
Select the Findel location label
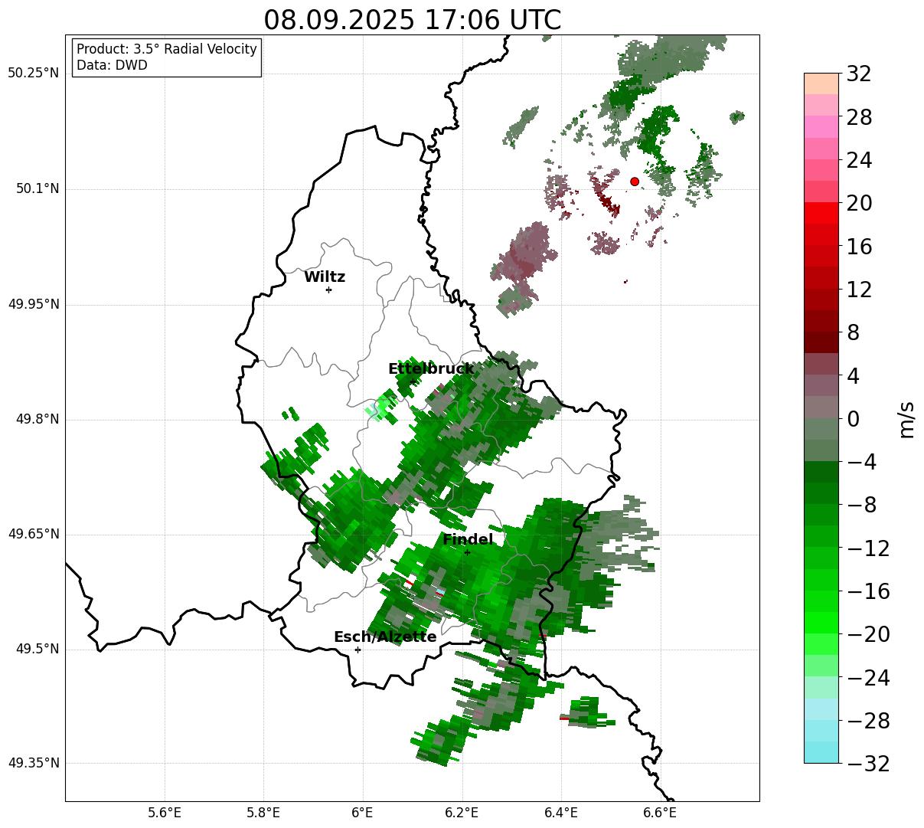coord(468,540)
